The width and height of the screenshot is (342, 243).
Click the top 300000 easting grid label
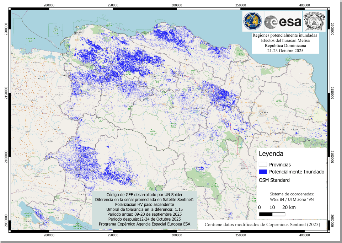[177, 5]
